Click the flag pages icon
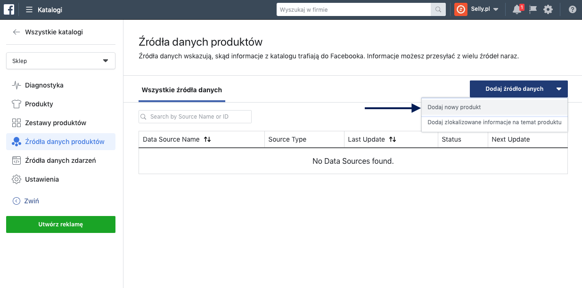This screenshot has height=288, width=582. (x=533, y=9)
